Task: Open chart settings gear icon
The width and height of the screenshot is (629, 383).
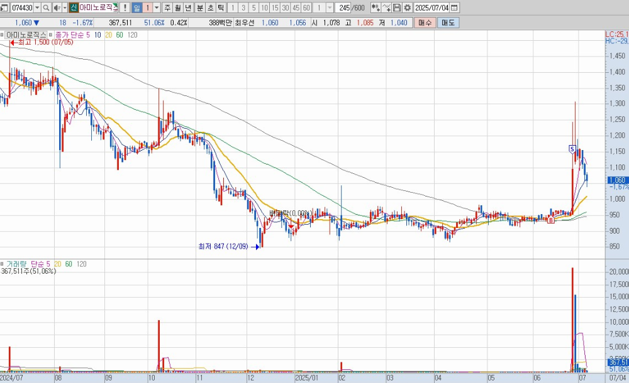Action: [408, 8]
